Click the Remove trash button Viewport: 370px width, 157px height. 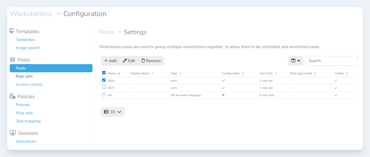click(151, 61)
